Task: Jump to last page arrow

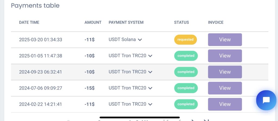Action: [x=206, y=120]
